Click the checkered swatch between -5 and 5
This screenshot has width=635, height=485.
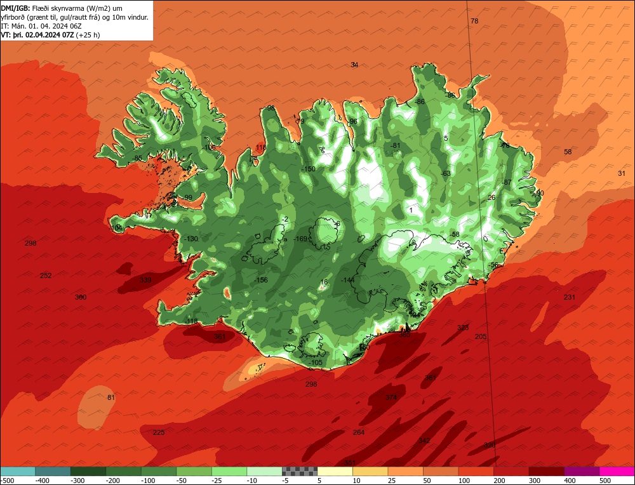pyautogui.click(x=300, y=471)
